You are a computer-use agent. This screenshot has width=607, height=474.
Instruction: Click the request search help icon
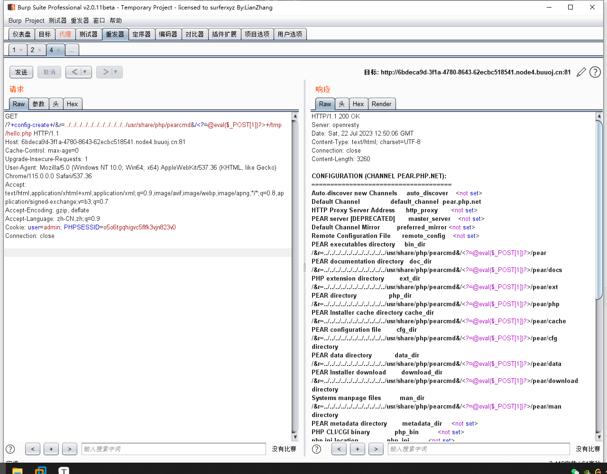pos(10,449)
